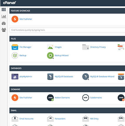Image resolution: width=125 pixels, height=126 pixels.
Task: Click the phpMyAdmin sailboat icon
Action: [x=15, y=76]
